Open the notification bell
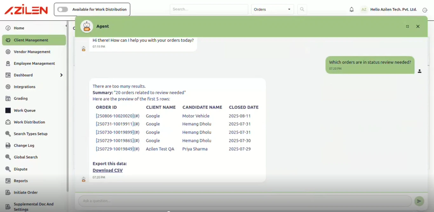 tap(352, 9)
